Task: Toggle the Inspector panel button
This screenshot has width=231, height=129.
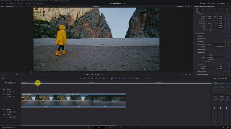Action: 221,3
